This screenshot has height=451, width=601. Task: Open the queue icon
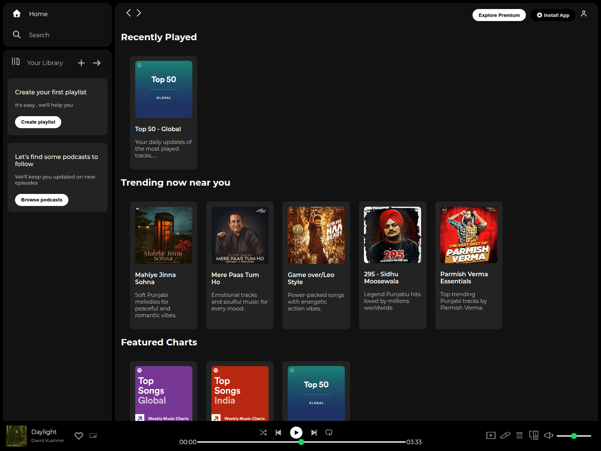pyautogui.click(x=519, y=435)
